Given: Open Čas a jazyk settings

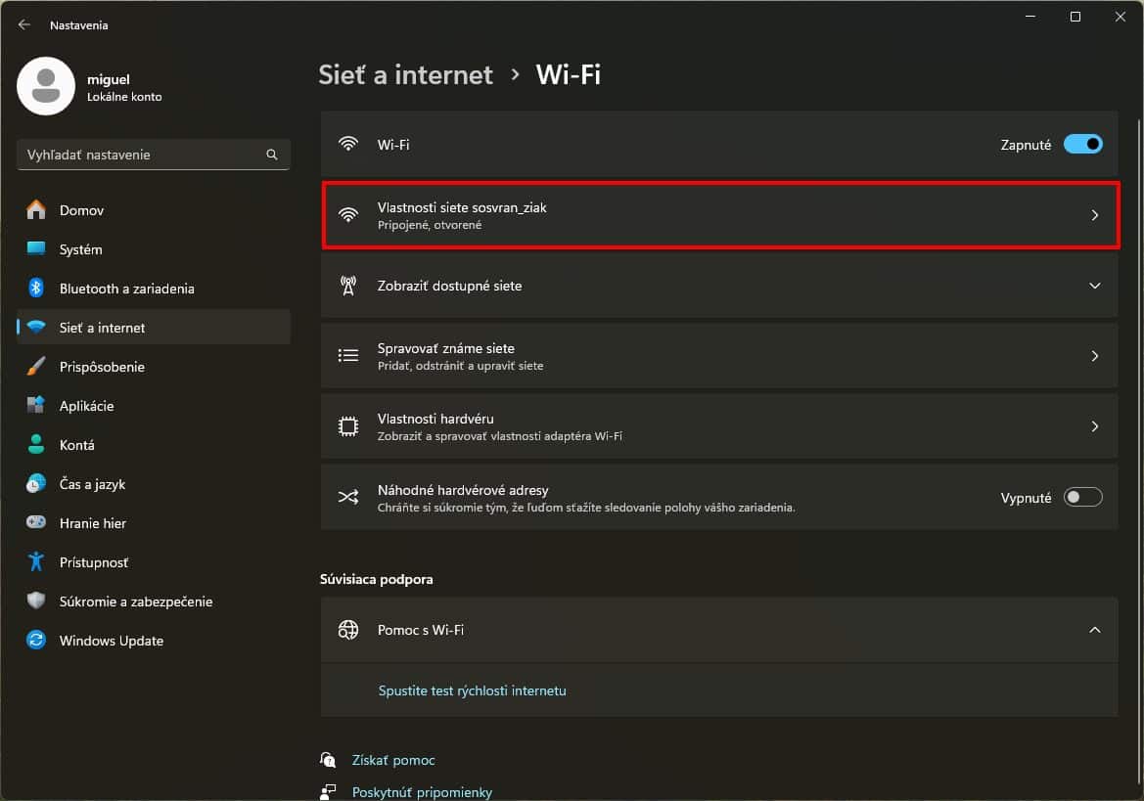Looking at the screenshot, I should (154, 484).
